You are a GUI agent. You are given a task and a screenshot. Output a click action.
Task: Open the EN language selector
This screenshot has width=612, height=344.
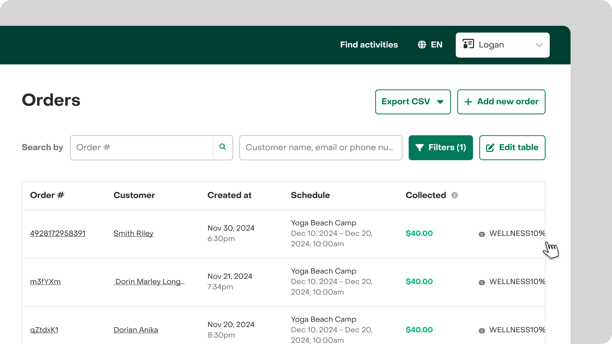pyautogui.click(x=436, y=45)
